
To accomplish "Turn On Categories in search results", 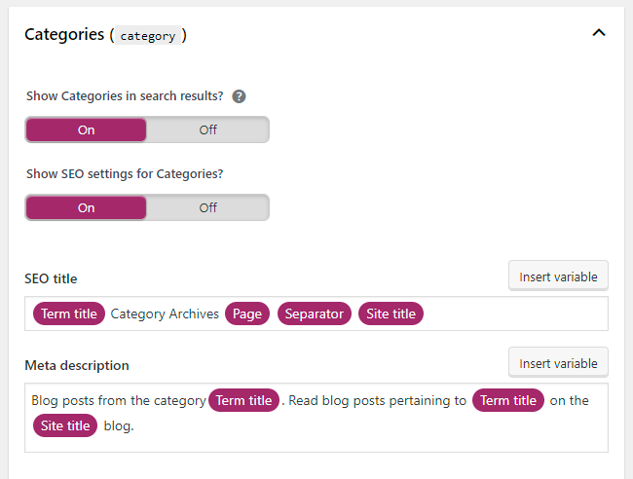I will tap(87, 130).
